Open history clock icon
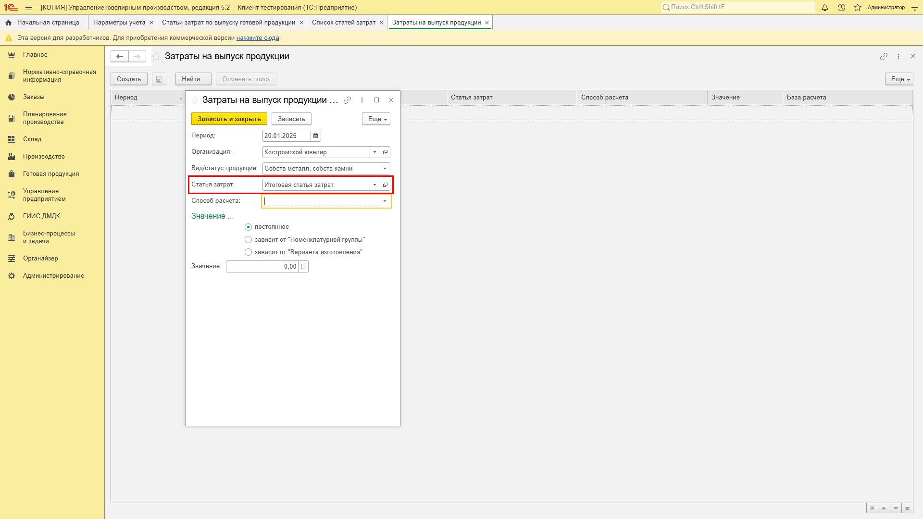 point(841,8)
